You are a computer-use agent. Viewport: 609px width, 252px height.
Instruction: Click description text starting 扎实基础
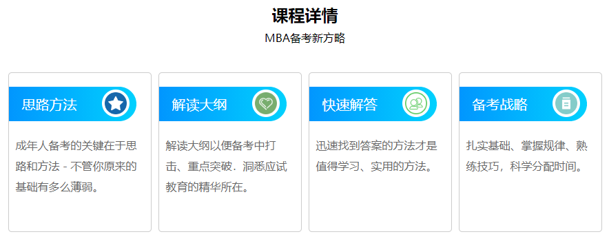coord(526,156)
